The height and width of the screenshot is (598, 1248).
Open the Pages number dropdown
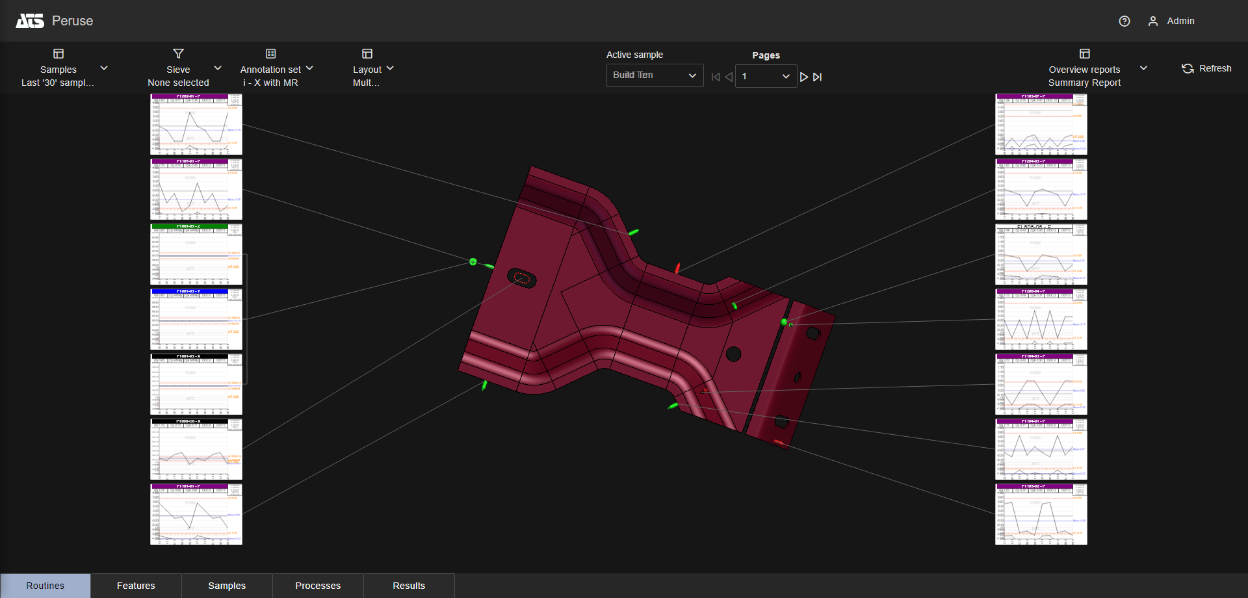pyautogui.click(x=766, y=76)
